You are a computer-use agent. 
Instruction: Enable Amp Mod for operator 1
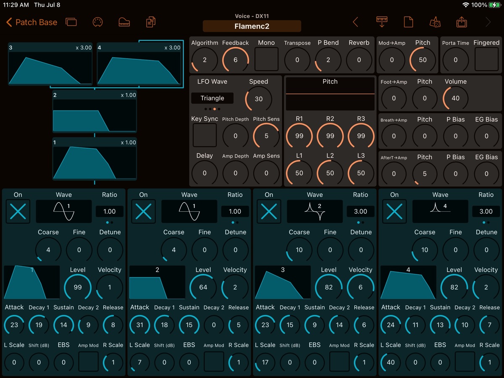pyautogui.click(x=88, y=362)
